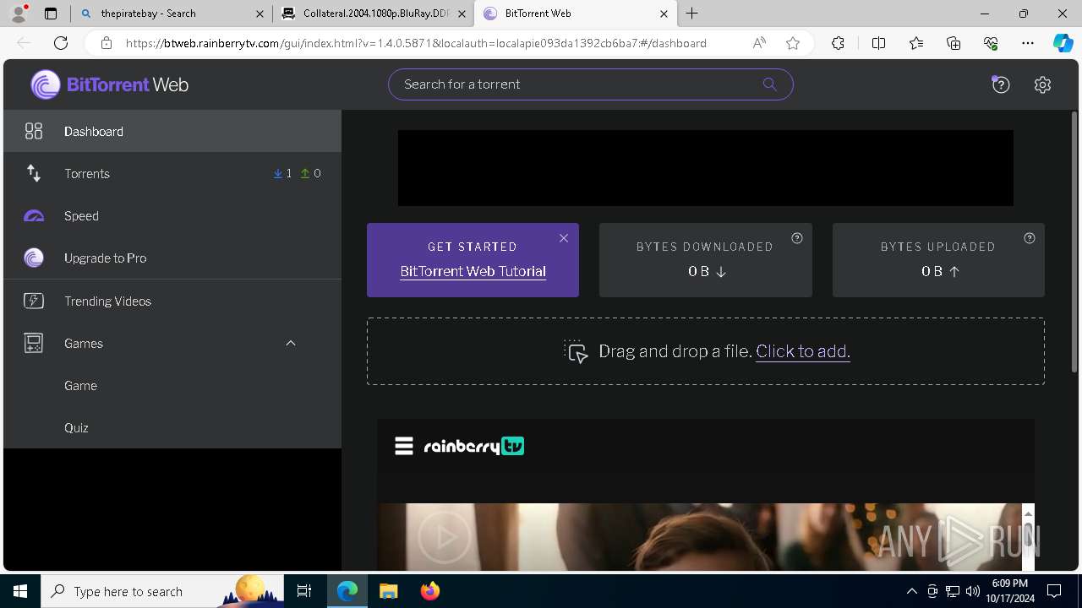The height and width of the screenshot is (608, 1082).
Task: Refresh the page
Action: tap(61, 43)
